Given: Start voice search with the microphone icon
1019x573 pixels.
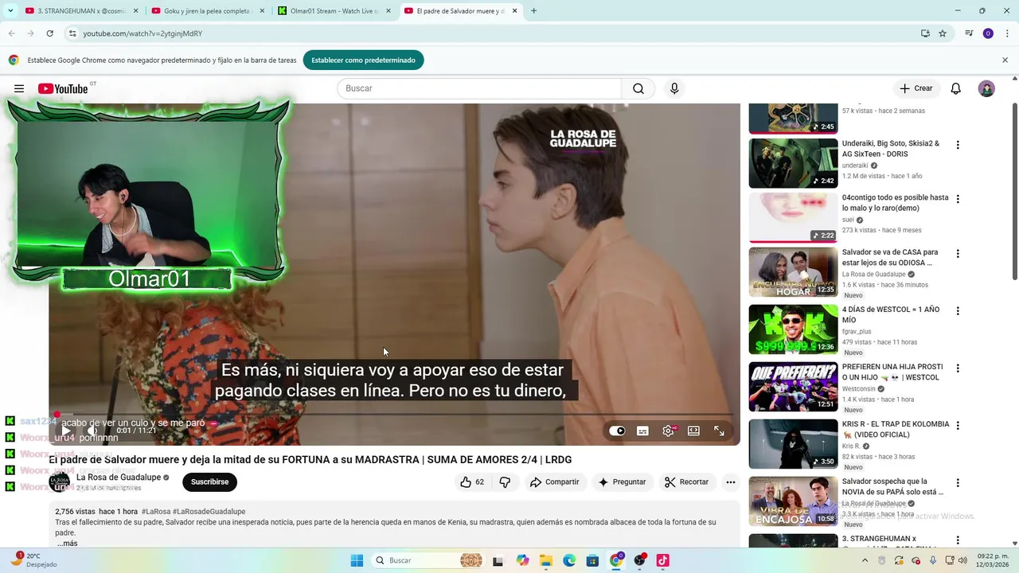Looking at the screenshot, I should coord(674,88).
